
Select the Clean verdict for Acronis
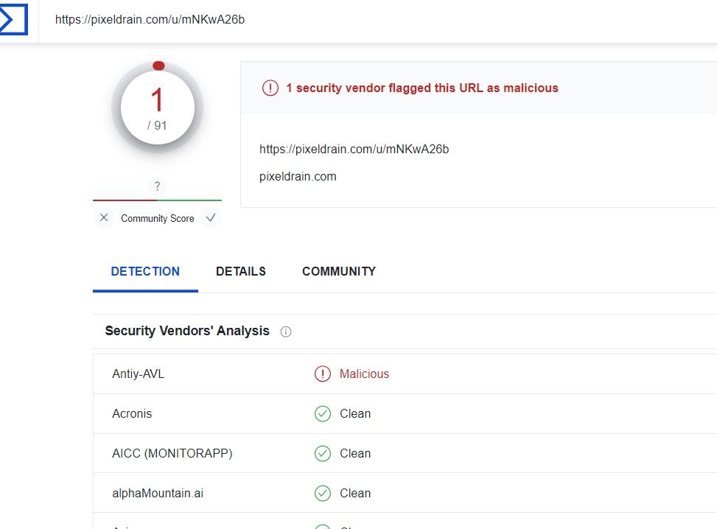tap(355, 414)
